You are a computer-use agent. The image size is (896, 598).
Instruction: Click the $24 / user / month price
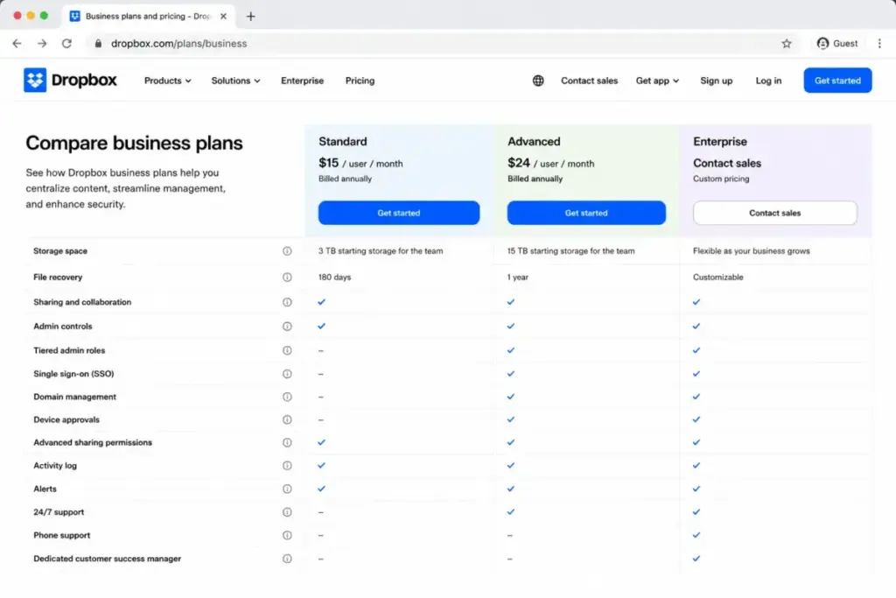point(551,163)
